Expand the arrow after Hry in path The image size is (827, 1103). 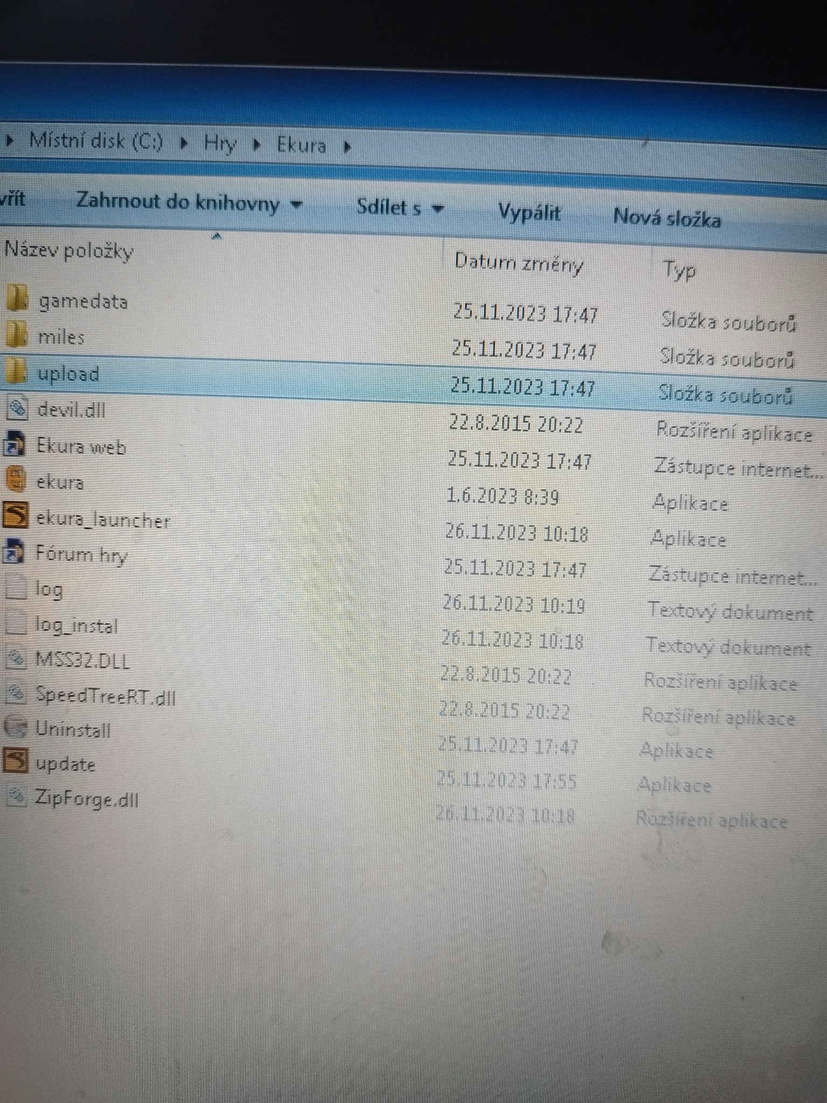257,145
